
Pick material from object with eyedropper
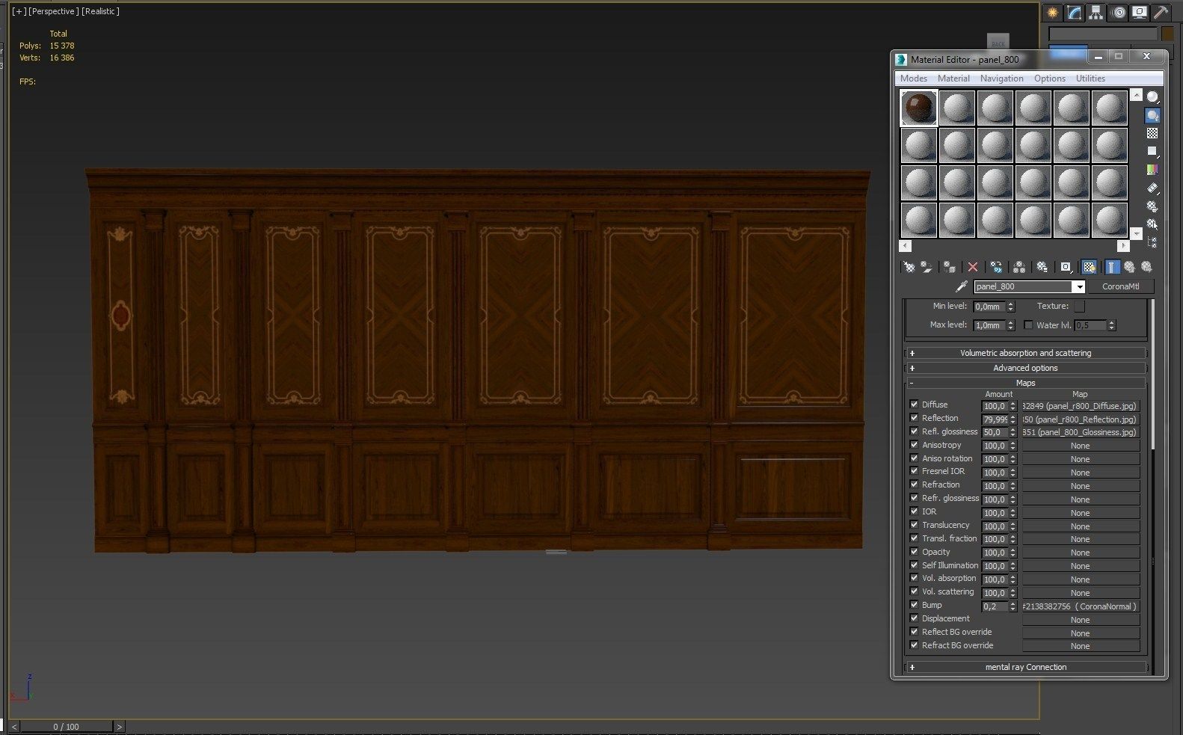[962, 286]
